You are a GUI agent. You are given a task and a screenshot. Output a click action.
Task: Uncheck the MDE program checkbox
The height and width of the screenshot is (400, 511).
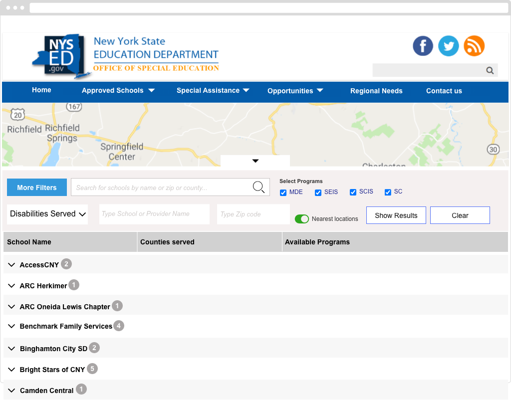click(x=283, y=193)
